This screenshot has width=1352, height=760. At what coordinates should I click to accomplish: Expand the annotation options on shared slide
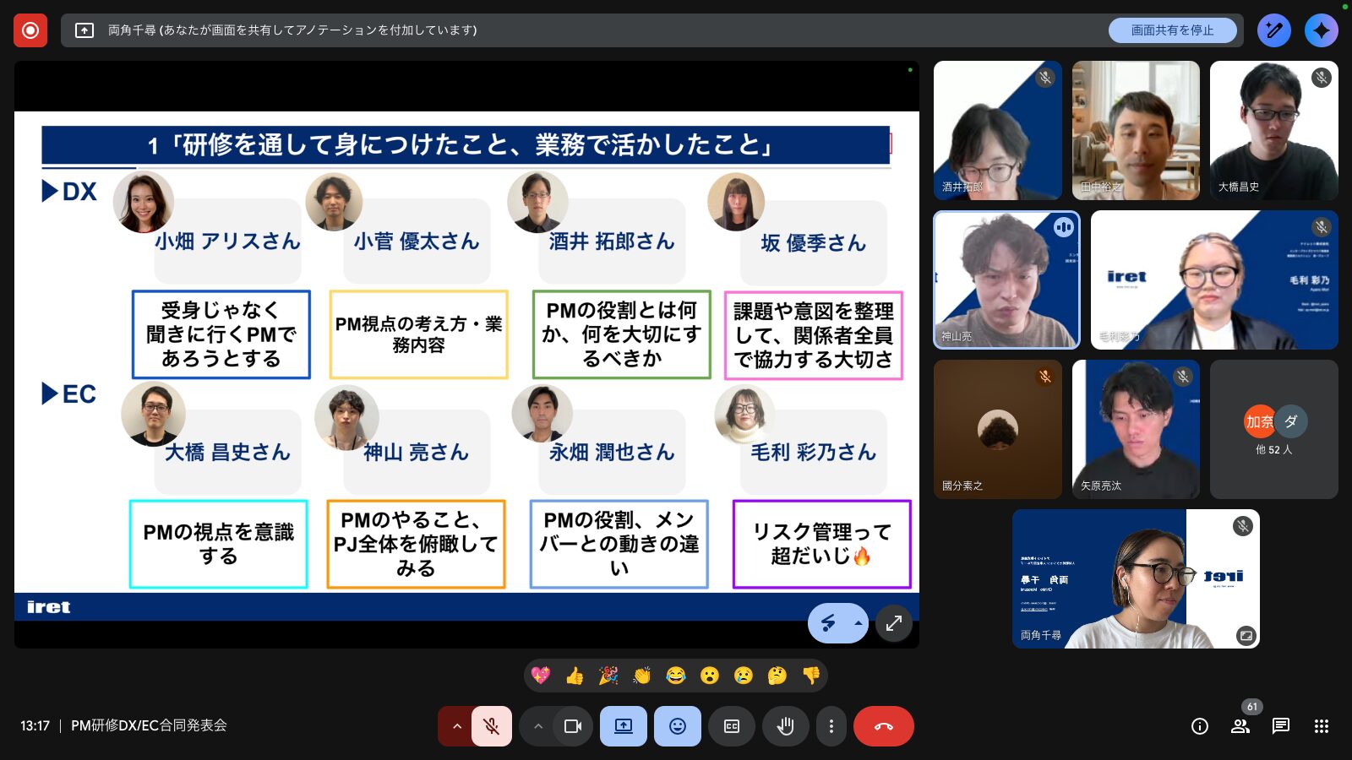coord(858,623)
